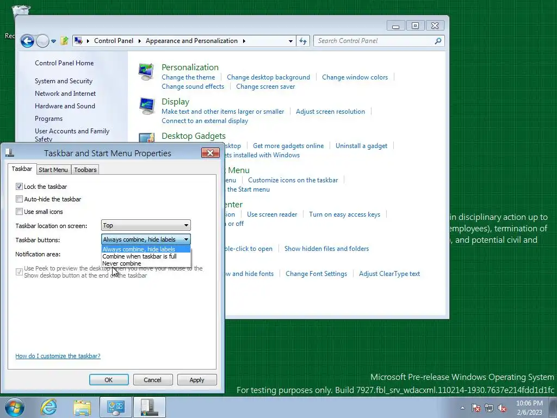The image size is (557, 418).
Task: Click the up-folder icon in Control Panel
Action: click(x=64, y=41)
